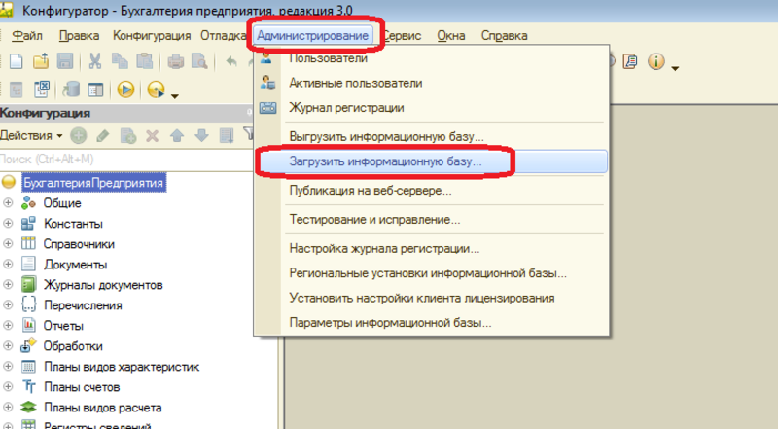This screenshot has width=778, height=429.
Task: Click the Copy icon in the toolbar
Action: (119, 61)
